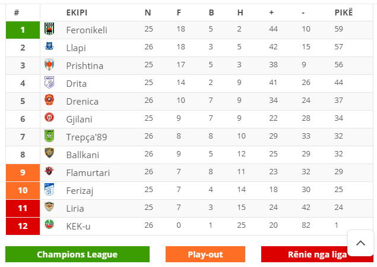Click the Flamurtari team emblem
The width and height of the screenshot is (377, 267).
tap(49, 171)
